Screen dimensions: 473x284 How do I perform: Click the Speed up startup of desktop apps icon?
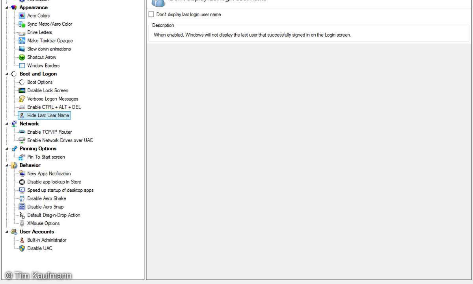[22, 190]
